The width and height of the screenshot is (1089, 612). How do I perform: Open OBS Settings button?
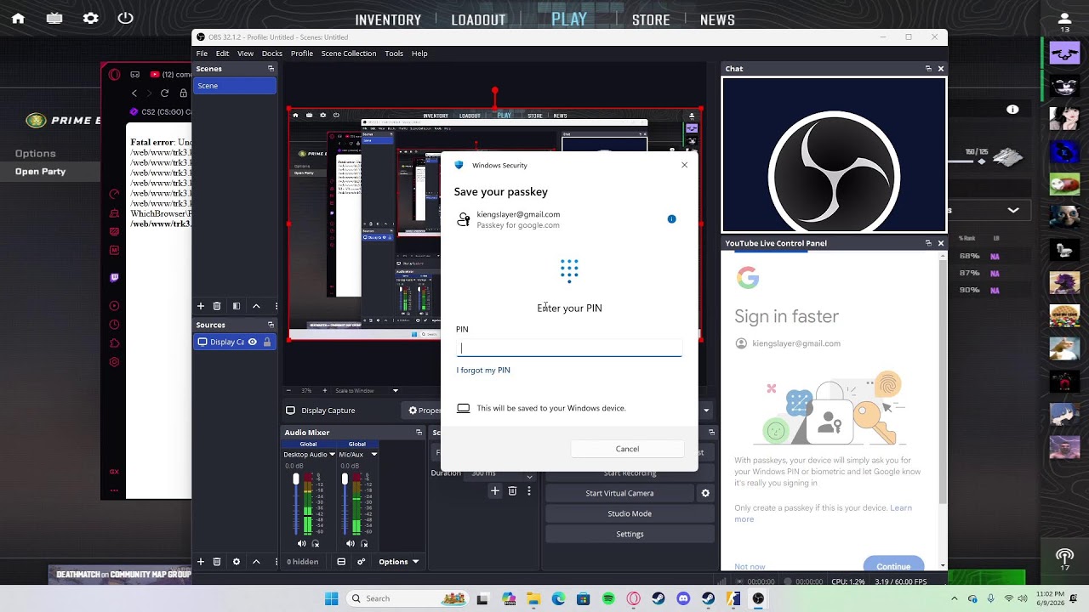click(x=630, y=534)
